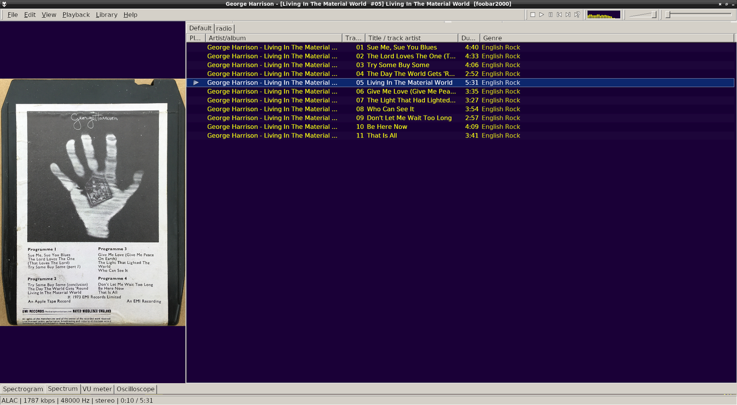Click the 8-track album cover art

pos(93,202)
